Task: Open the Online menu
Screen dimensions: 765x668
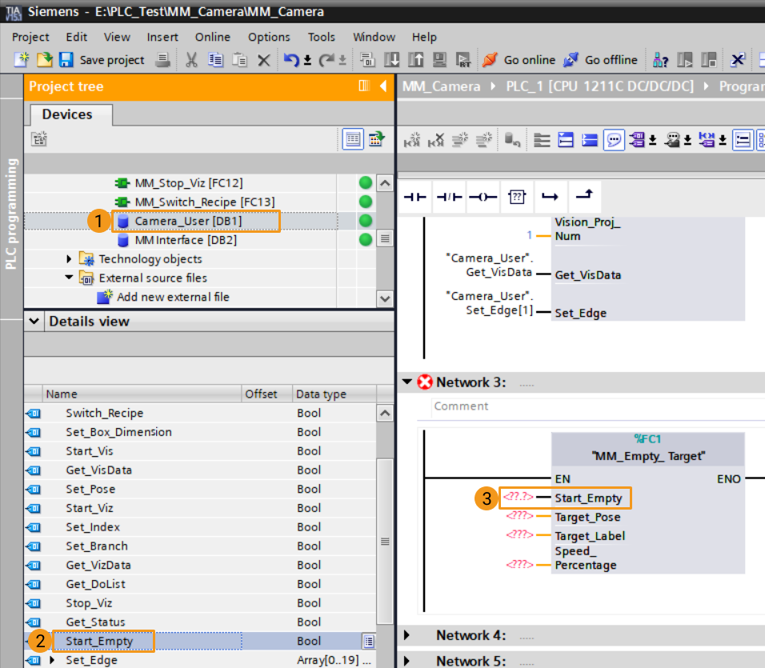Action: [212, 37]
